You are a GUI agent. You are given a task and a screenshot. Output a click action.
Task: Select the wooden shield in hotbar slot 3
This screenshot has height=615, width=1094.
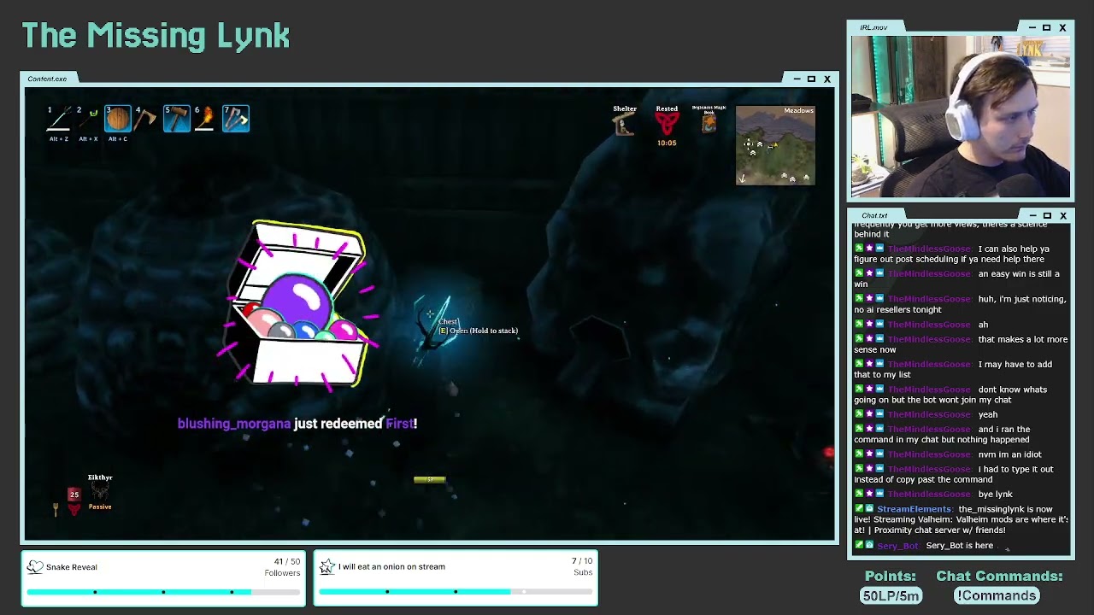[x=118, y=119]
